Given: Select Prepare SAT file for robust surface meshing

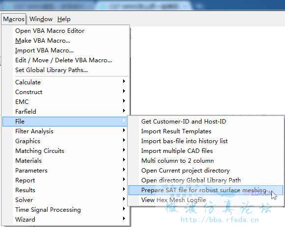Looking at the screenshot, I should point(206,190).
